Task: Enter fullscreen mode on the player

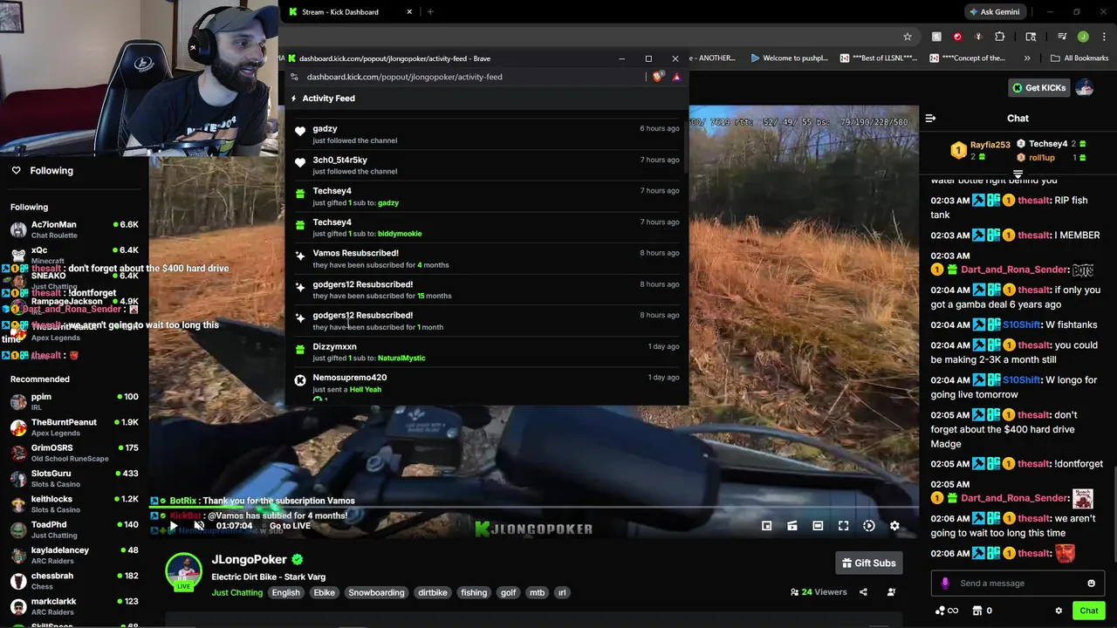Action: [843, 526]
